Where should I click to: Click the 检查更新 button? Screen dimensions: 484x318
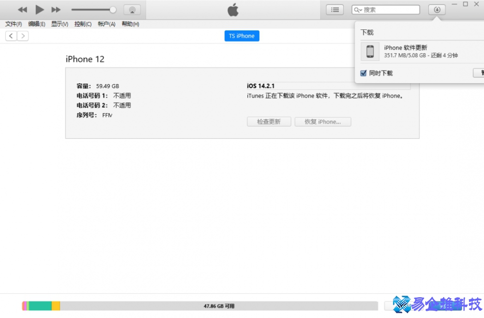click(269, 121)
